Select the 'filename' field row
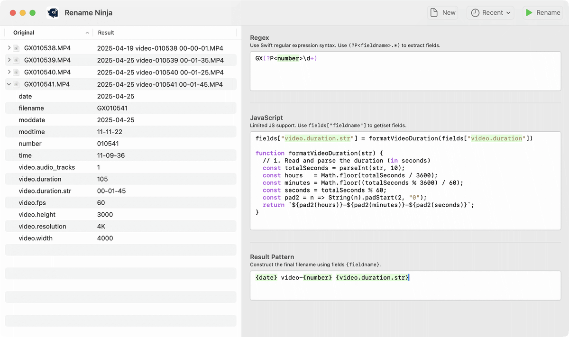Viewport: 569px width, 337px height. coord(120,108)
